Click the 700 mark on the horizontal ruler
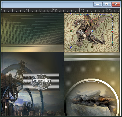 55,9
